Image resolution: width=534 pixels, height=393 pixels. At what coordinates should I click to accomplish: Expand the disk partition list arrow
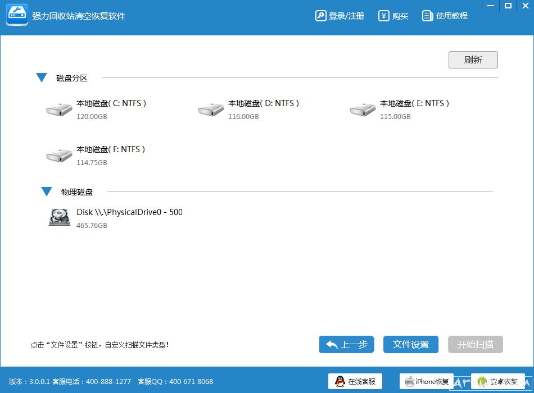pos(41,77)
